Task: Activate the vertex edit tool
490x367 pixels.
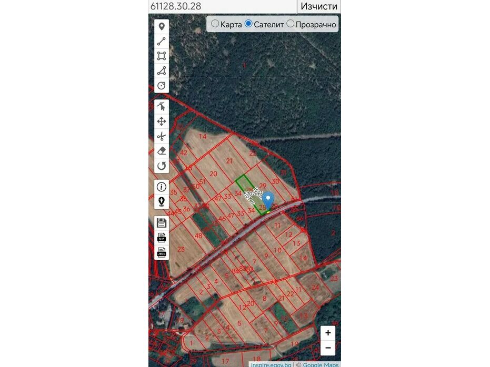Action: click(x=162, y=106)
